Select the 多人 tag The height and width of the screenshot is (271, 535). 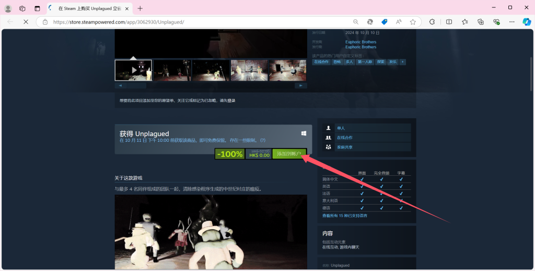click(349, 62)
